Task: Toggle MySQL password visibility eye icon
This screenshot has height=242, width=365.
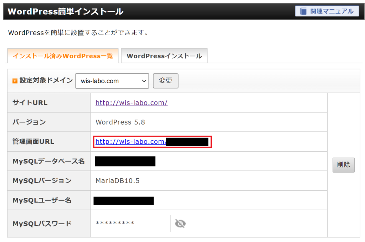Action: pos(180,223)
